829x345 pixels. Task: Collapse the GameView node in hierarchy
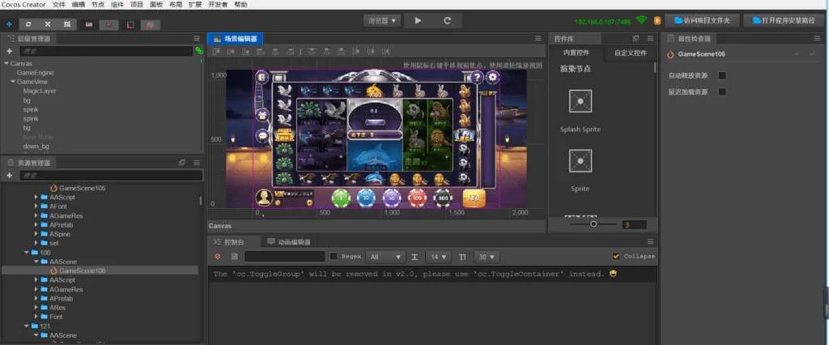point(13,82)
